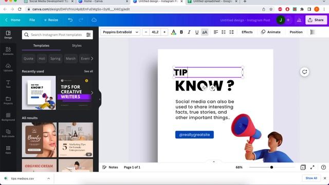Decrease font size with minus button
Screen dimensions: 329x185
(x=146, y=32)
